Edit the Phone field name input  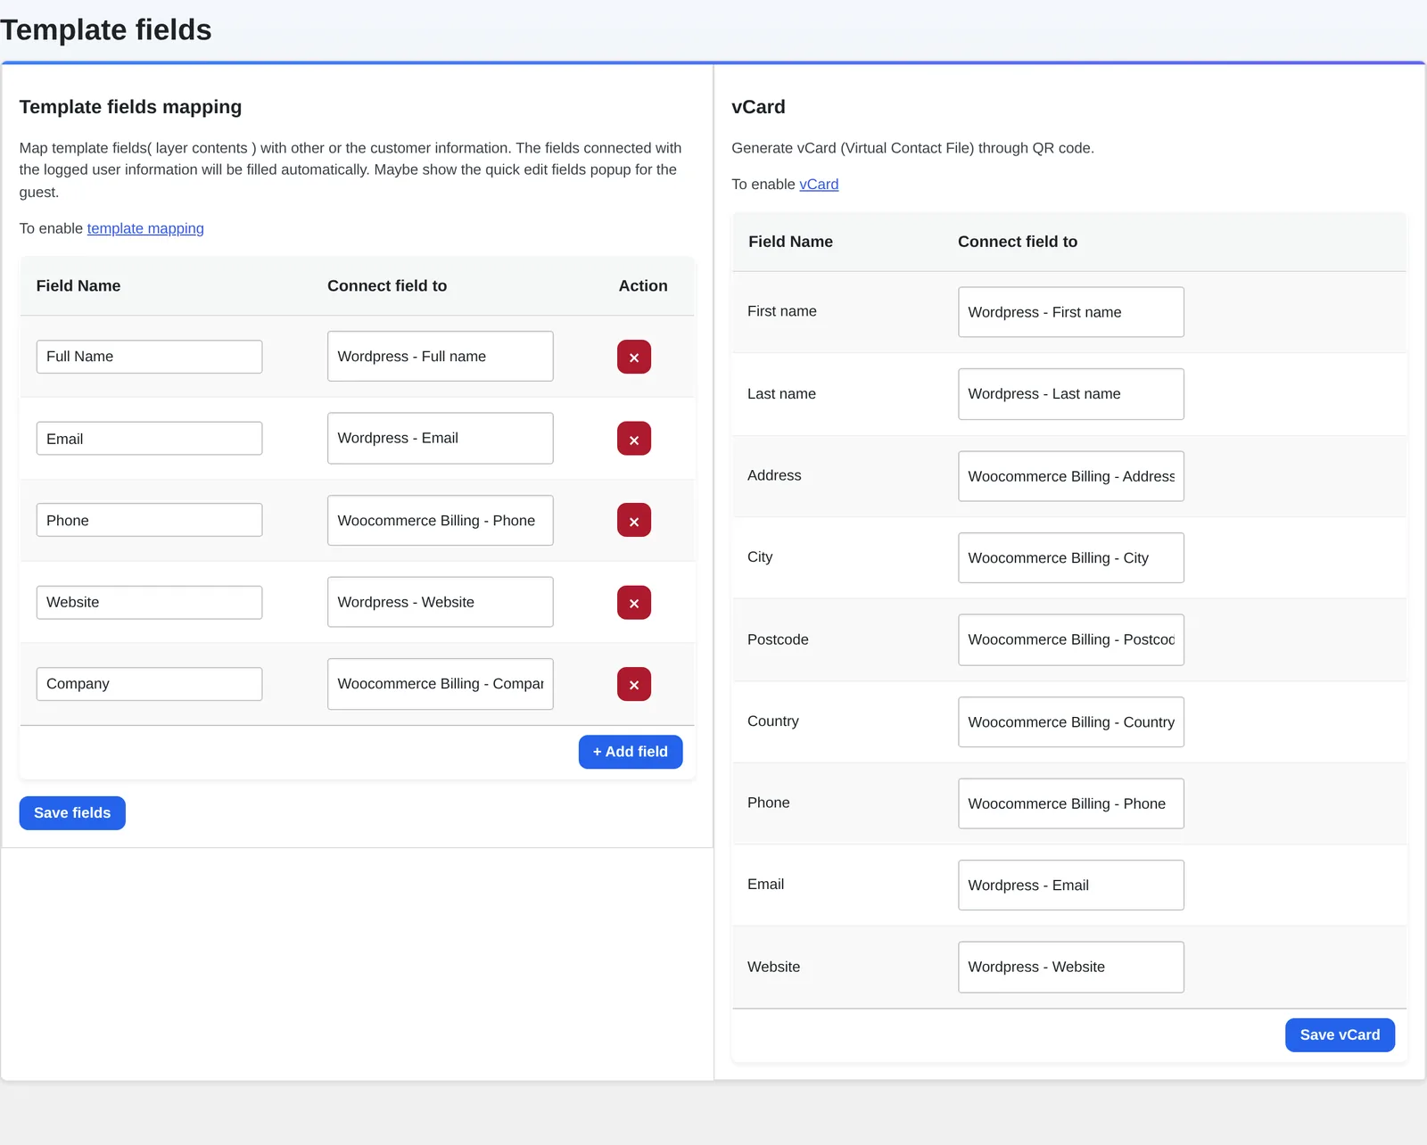[149, 520]
